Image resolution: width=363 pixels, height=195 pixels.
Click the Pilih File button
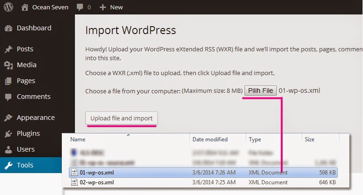(260, 91)
